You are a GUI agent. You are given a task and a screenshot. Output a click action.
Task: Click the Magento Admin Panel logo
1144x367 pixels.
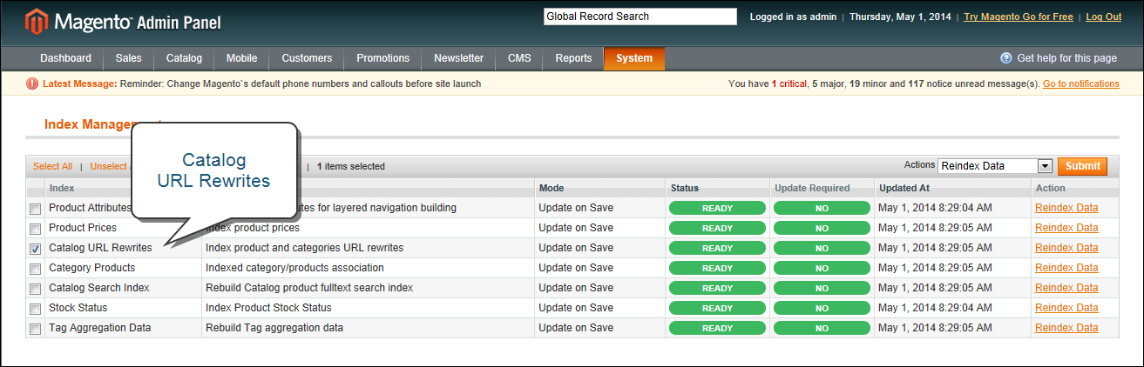[x=123, y=21]
